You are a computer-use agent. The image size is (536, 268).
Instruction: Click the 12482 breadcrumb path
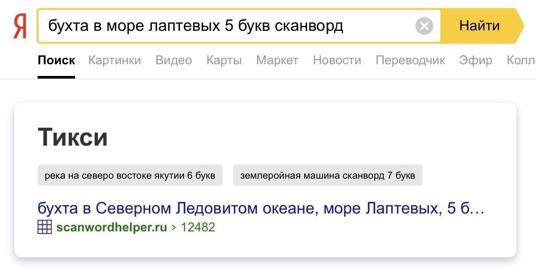(198, 227)
